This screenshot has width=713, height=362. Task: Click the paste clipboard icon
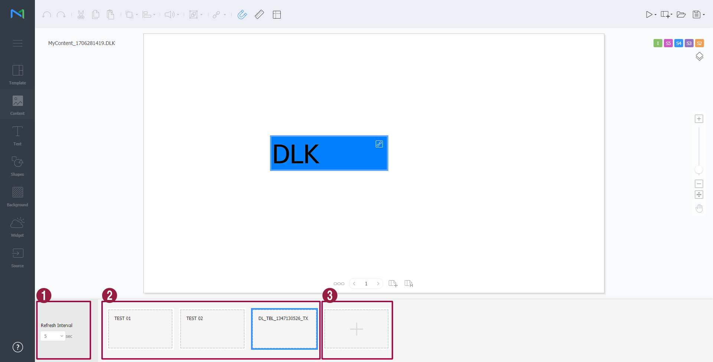tap(110, 15)
